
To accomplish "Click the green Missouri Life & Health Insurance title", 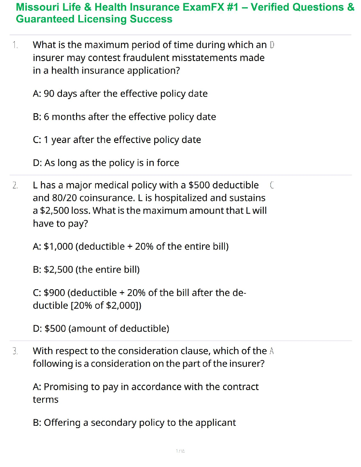I will (x=185, y=13).
